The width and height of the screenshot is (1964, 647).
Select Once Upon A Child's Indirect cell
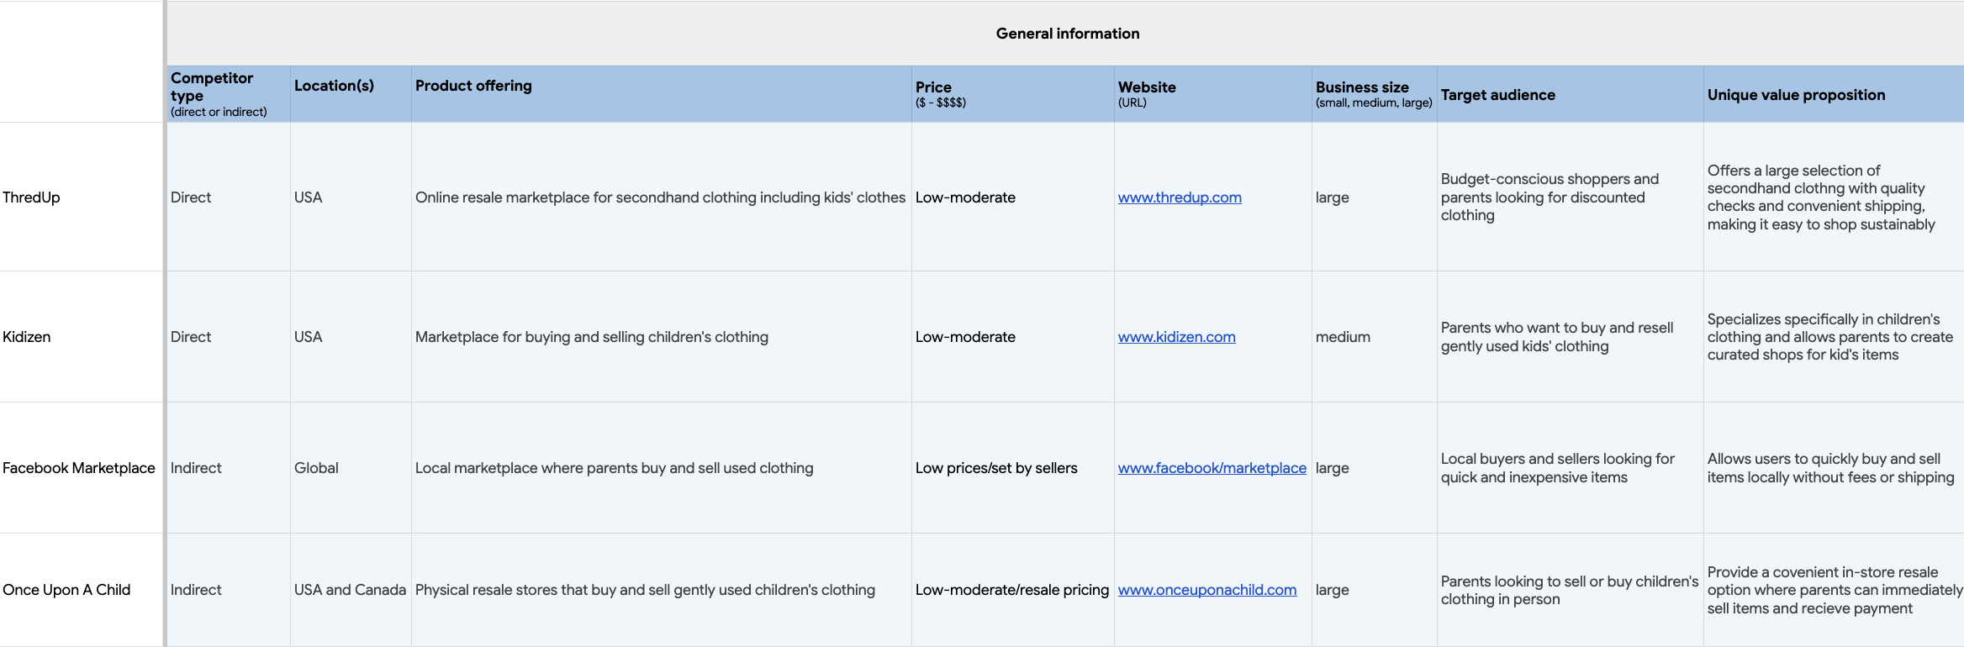(229, 590)
